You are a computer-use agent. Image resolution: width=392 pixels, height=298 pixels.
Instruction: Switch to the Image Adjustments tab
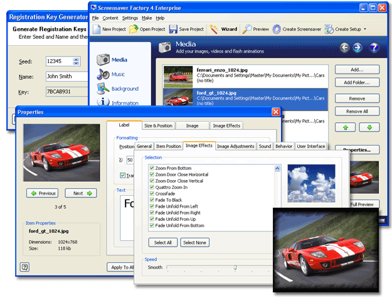236,146
